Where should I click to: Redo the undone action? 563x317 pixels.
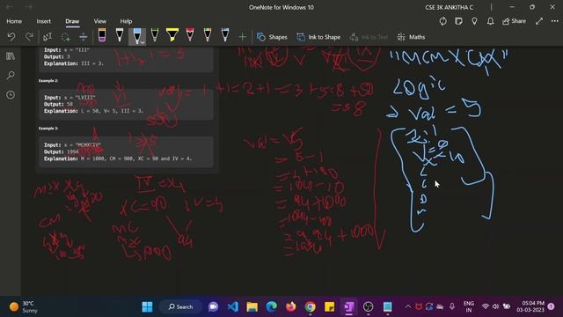[29, 37]
